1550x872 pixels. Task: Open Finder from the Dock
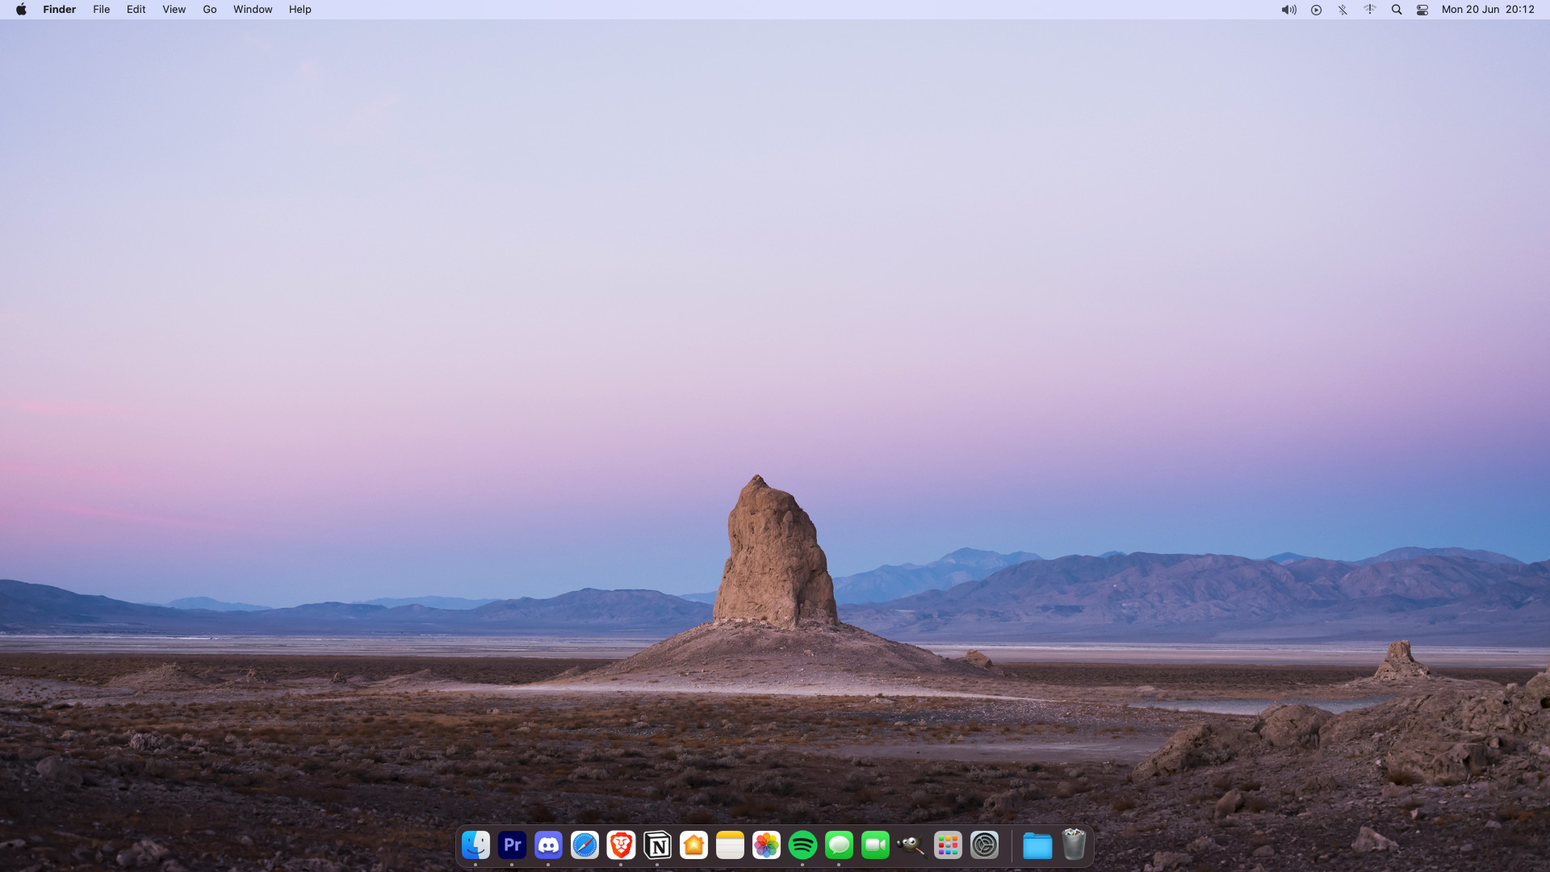click(x=475, y=845)
